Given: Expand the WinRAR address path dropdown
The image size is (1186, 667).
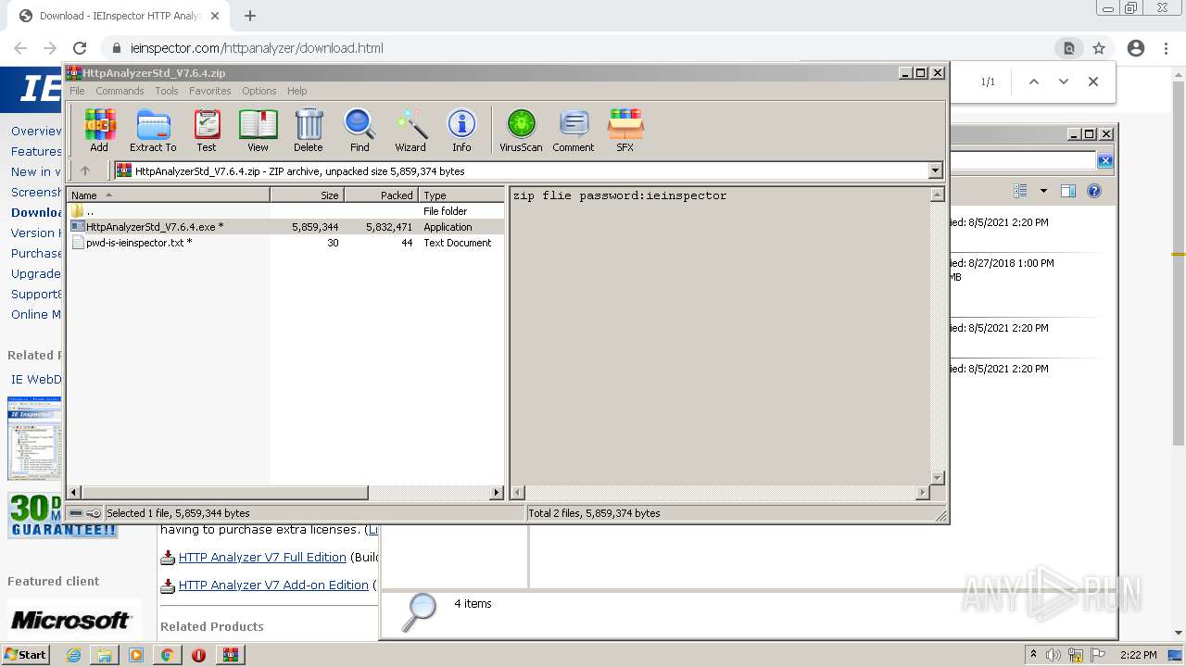Looking at the screenshot, I should coord(935,170).
